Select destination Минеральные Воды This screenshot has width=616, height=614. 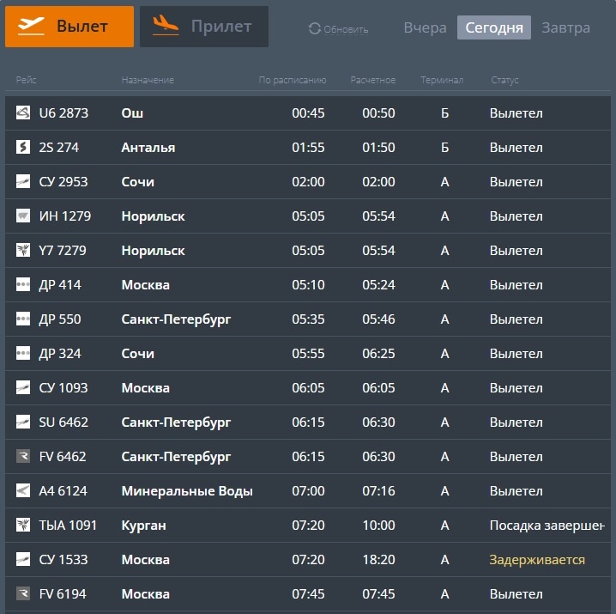pyautogui.click(x=187, y=491)
